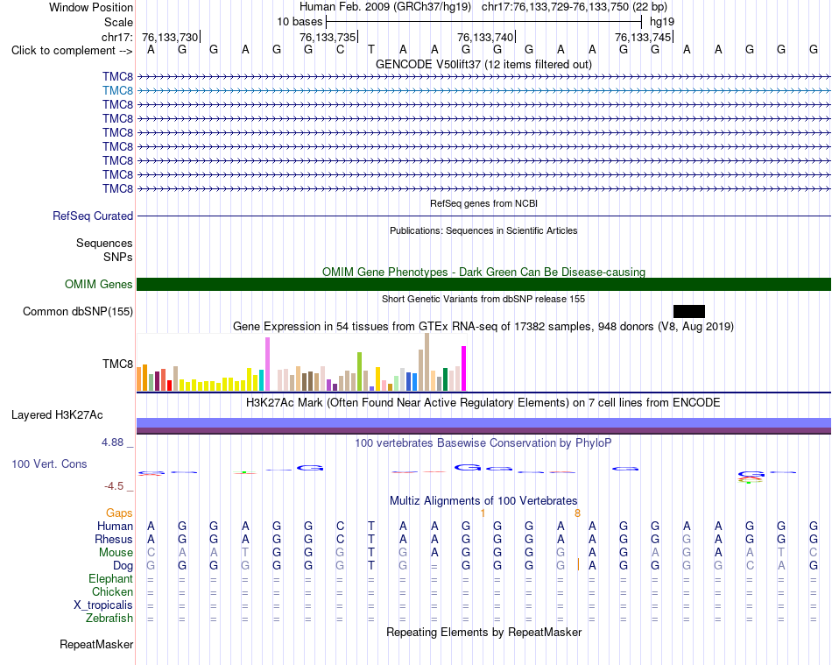Open the 100 Vert. Cons track label
This screenshot has width=832, height=665.
coord(49,463)
